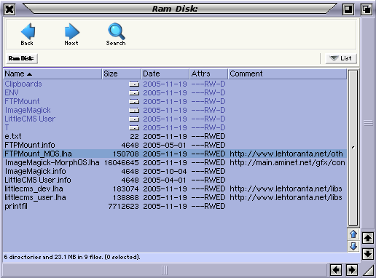Click the drawer icon in T directory row
376x278 pixels.
134,128
